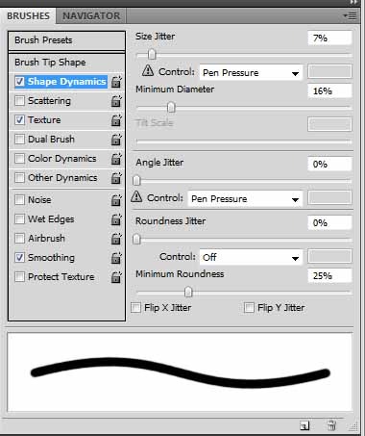Enable the Scattering checkbox
This screenshot has width=365, height=436.
(x=20, y=101)
